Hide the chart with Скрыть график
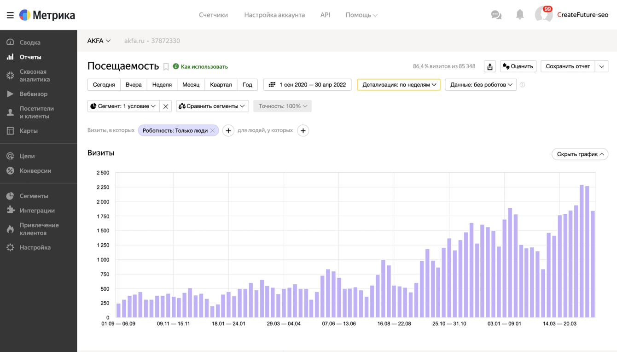Viewport: 617px width, 352px height. tap(580, 154)
